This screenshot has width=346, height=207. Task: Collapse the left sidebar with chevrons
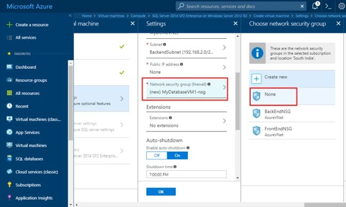(x=70, y=15)
